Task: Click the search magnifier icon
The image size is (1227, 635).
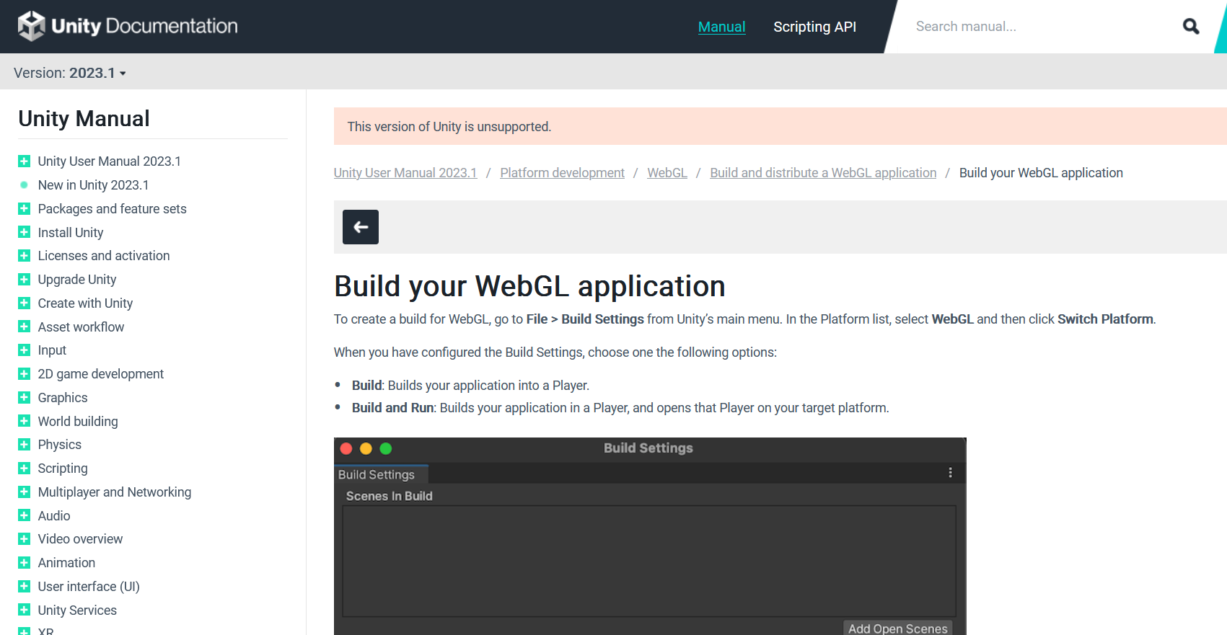Action: point(1190,27)
